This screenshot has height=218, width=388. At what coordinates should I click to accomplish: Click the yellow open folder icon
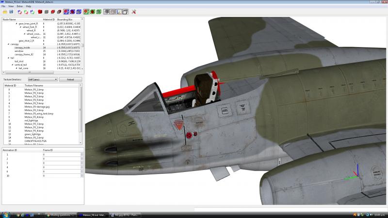pyautogui.click(x=5, y=12)
